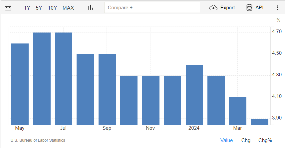285x148 pixels.
Task: Click the API database icon
Action: click(249, 8)
